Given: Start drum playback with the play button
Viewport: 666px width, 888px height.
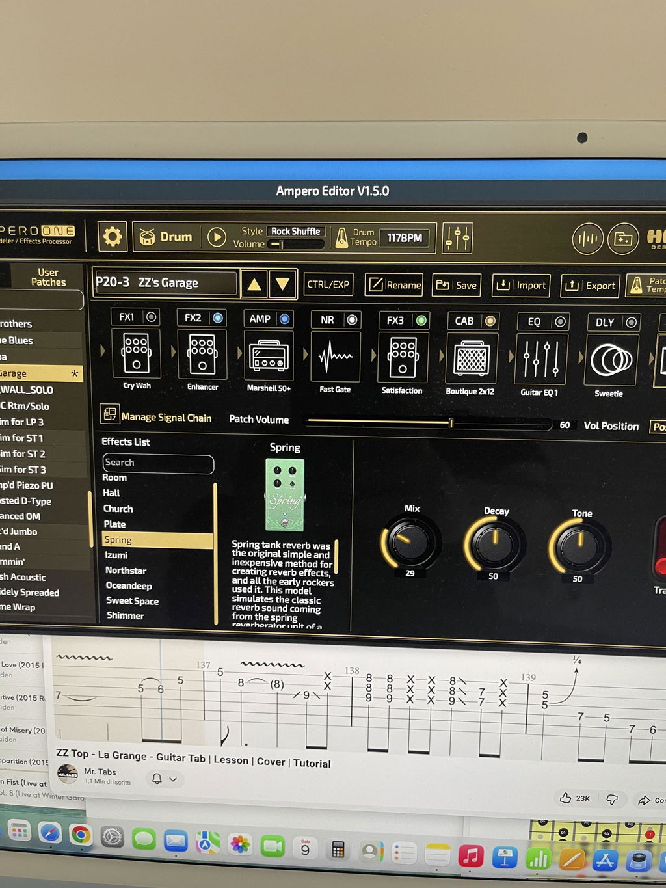Looking at the screenshot, I should (217, 237).
